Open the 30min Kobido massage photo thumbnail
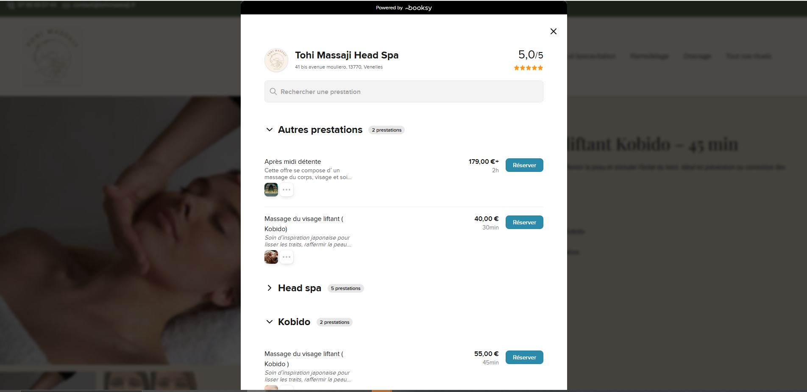This screenshot has width=807, height=392. [271, 257]
